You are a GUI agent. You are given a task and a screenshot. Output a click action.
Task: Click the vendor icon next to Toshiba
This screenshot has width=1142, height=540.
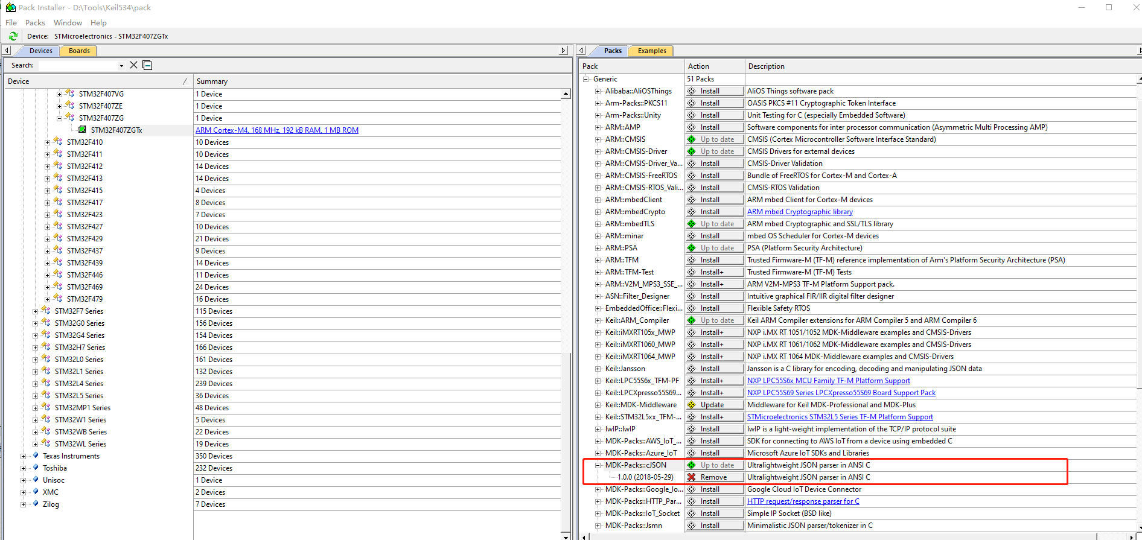click(x=36, y=468)
